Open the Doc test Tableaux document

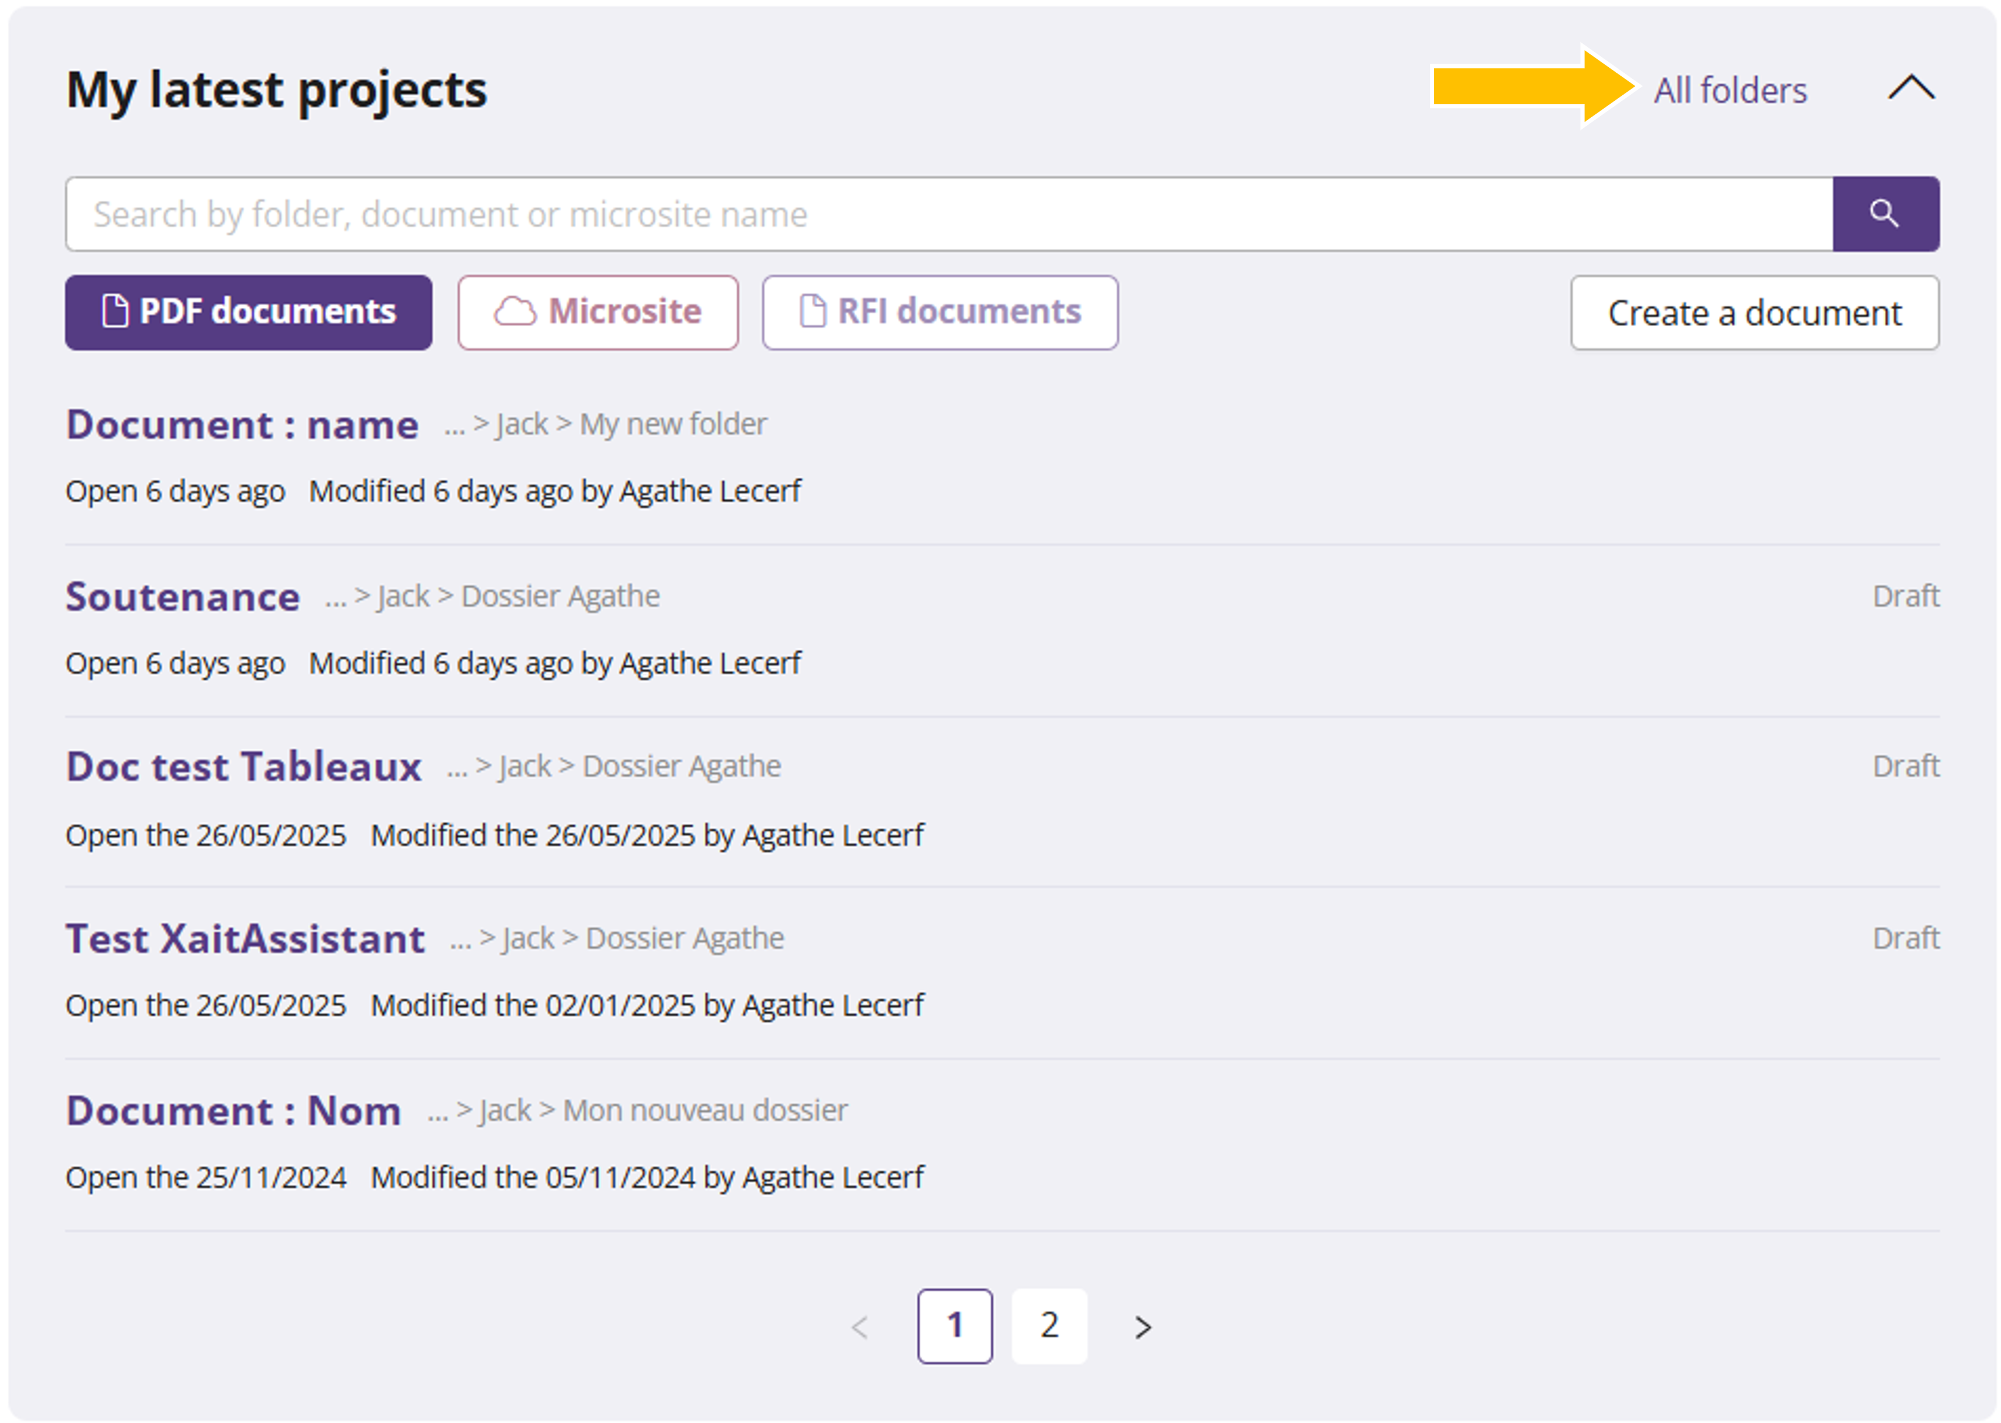tap(244, 766)
